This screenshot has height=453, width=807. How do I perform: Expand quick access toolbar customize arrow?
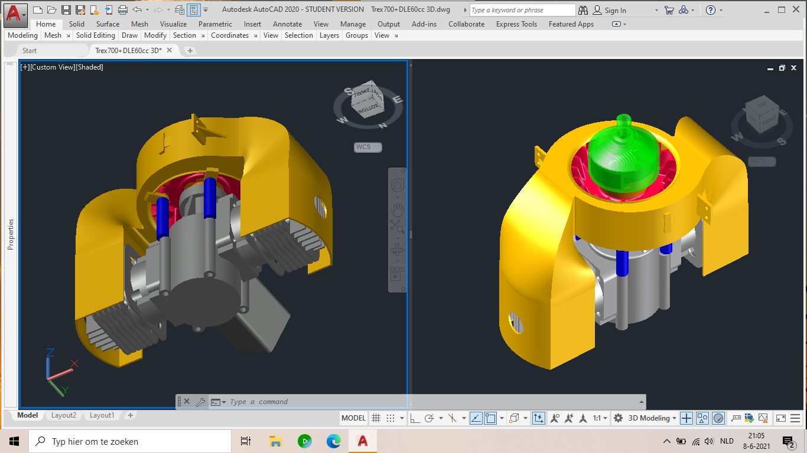206,10
